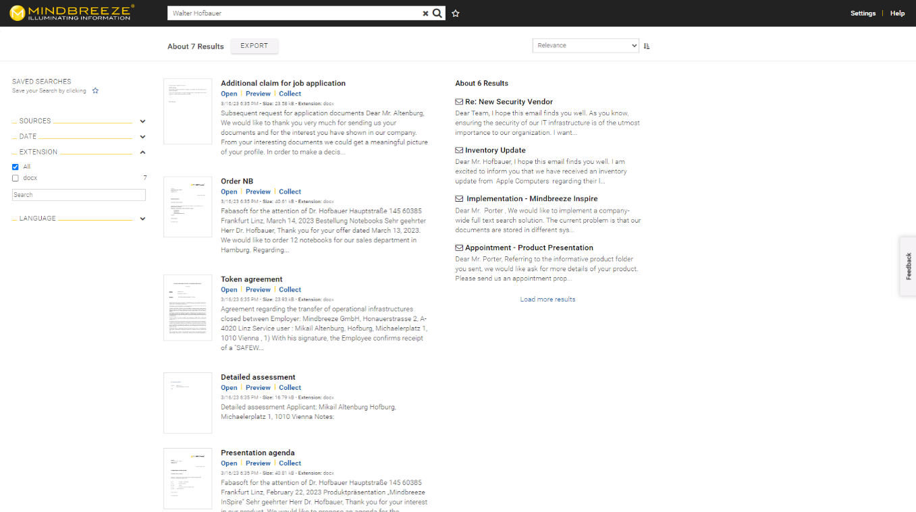Click thumbnail of Order NB
The image size is (916, 512).
188,207
